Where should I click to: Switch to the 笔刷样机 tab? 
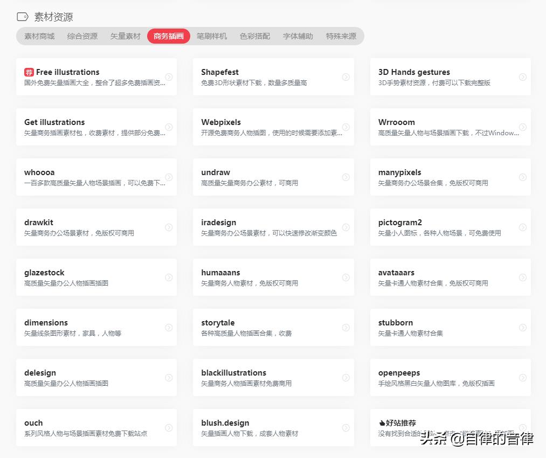point(211,37)
